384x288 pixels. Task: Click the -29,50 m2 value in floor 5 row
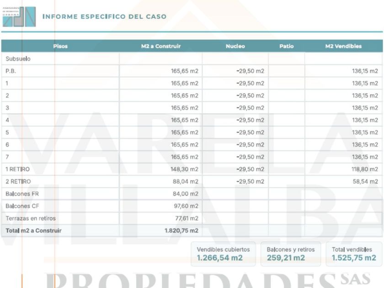[251, 133]
